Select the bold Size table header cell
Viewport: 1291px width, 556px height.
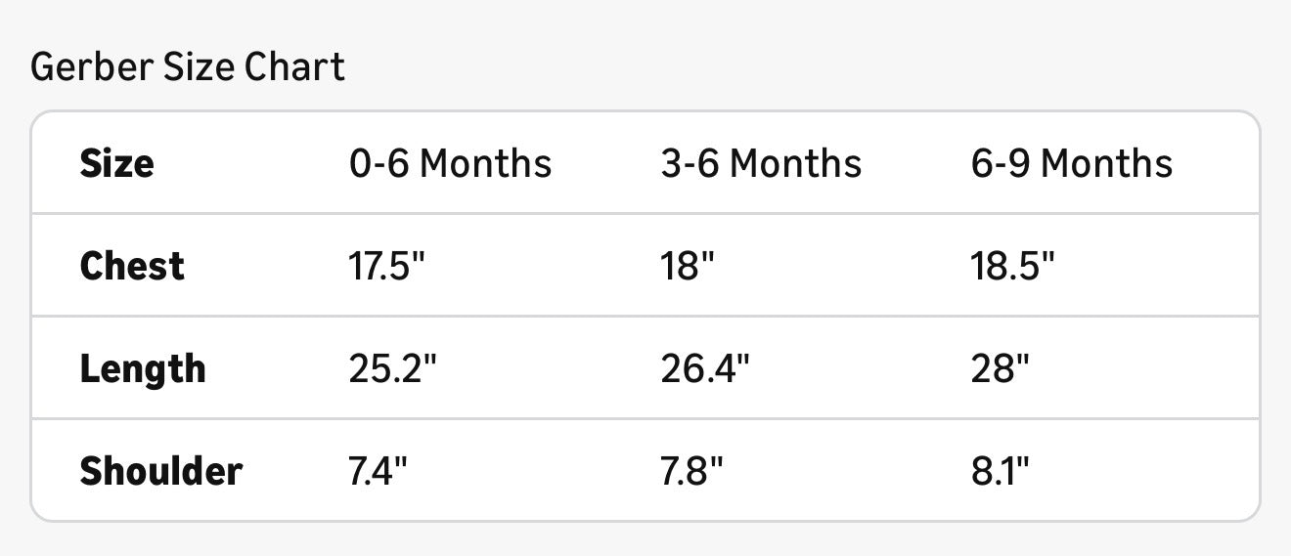(x=116, y=163)
